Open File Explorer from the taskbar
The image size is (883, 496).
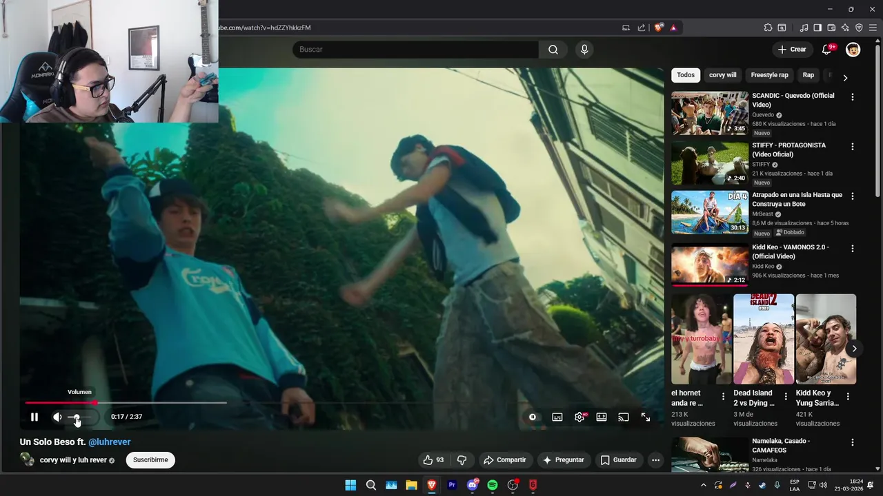[x=412, y=485]
